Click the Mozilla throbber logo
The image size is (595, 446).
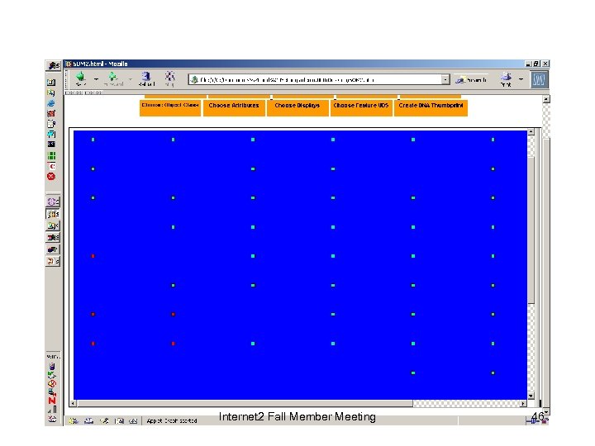click(x=539, y=79)
